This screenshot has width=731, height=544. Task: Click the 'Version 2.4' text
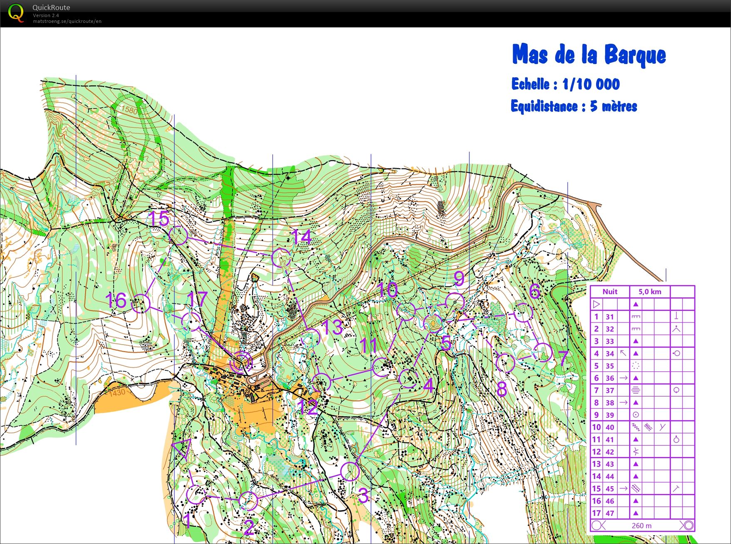tap(46, 15)
